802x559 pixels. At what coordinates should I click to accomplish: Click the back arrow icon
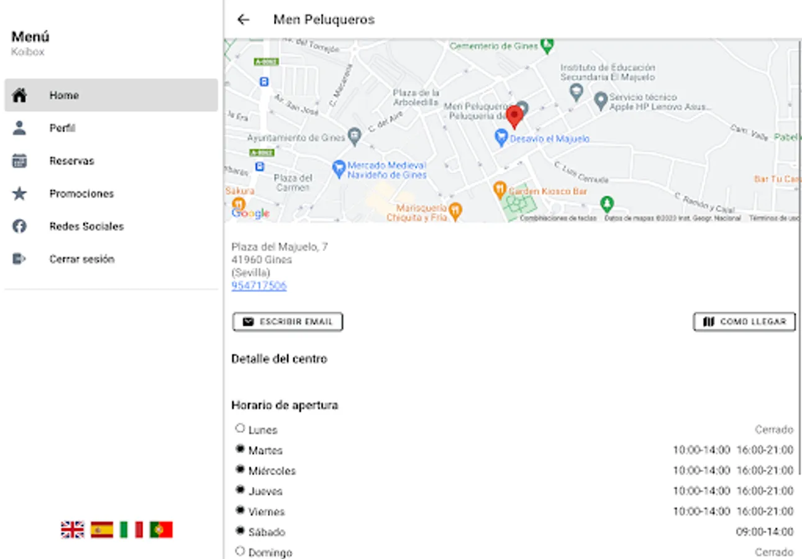click(243, 20)
